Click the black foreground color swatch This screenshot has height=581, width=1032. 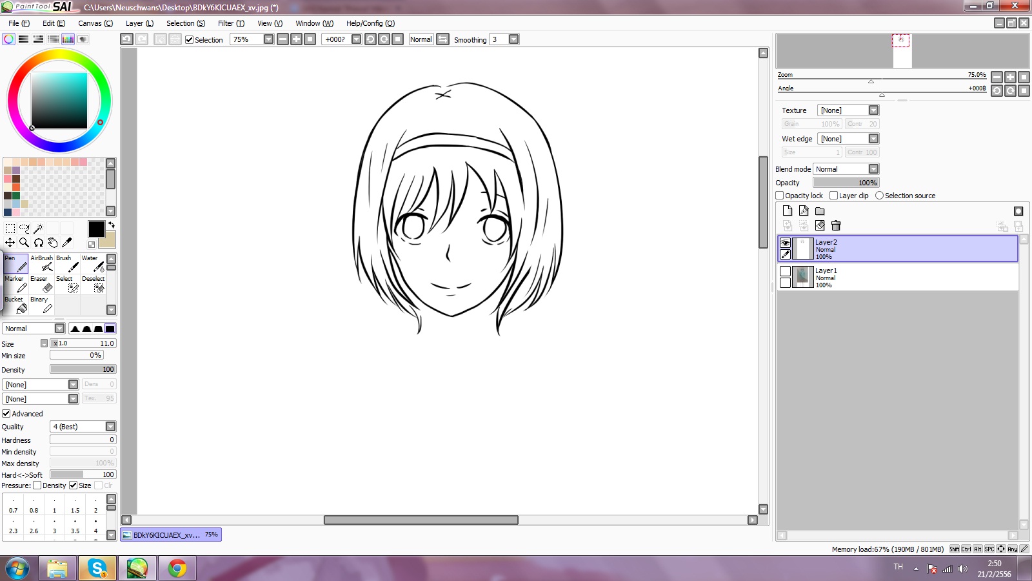[96, 229]
